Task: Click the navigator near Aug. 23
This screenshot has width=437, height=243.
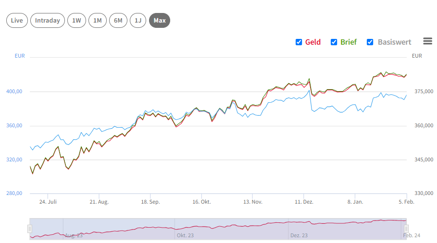Action: (74, 235)
